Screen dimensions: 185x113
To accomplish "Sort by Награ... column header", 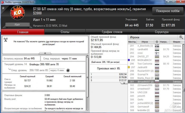I will pos(164,42).
